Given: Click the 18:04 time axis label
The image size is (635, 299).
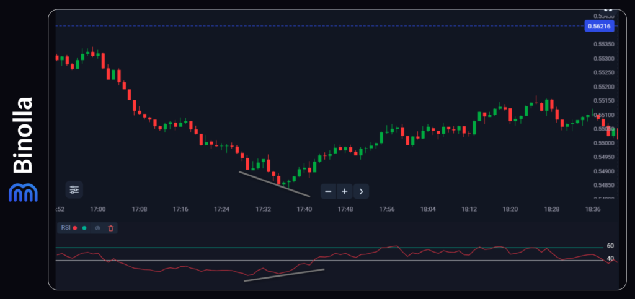Looking at the screenshot, I should tap(428, 209).
